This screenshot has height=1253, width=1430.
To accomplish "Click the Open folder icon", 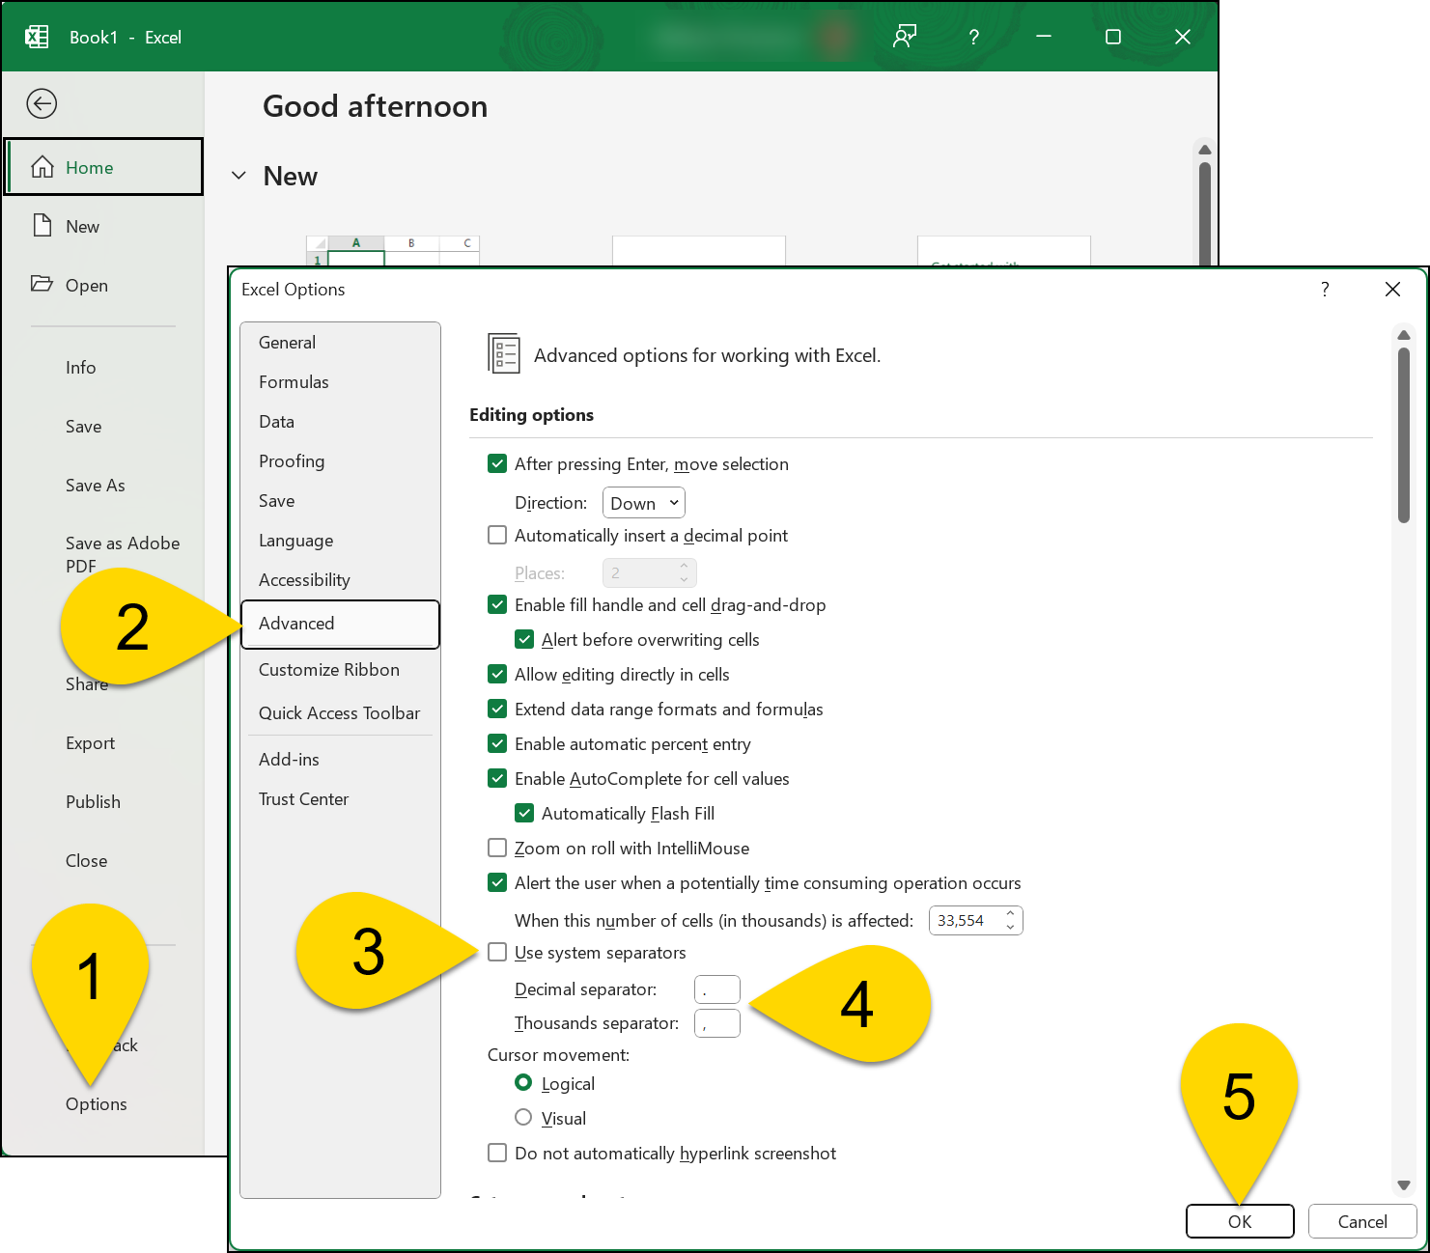I will pos(42,285).
